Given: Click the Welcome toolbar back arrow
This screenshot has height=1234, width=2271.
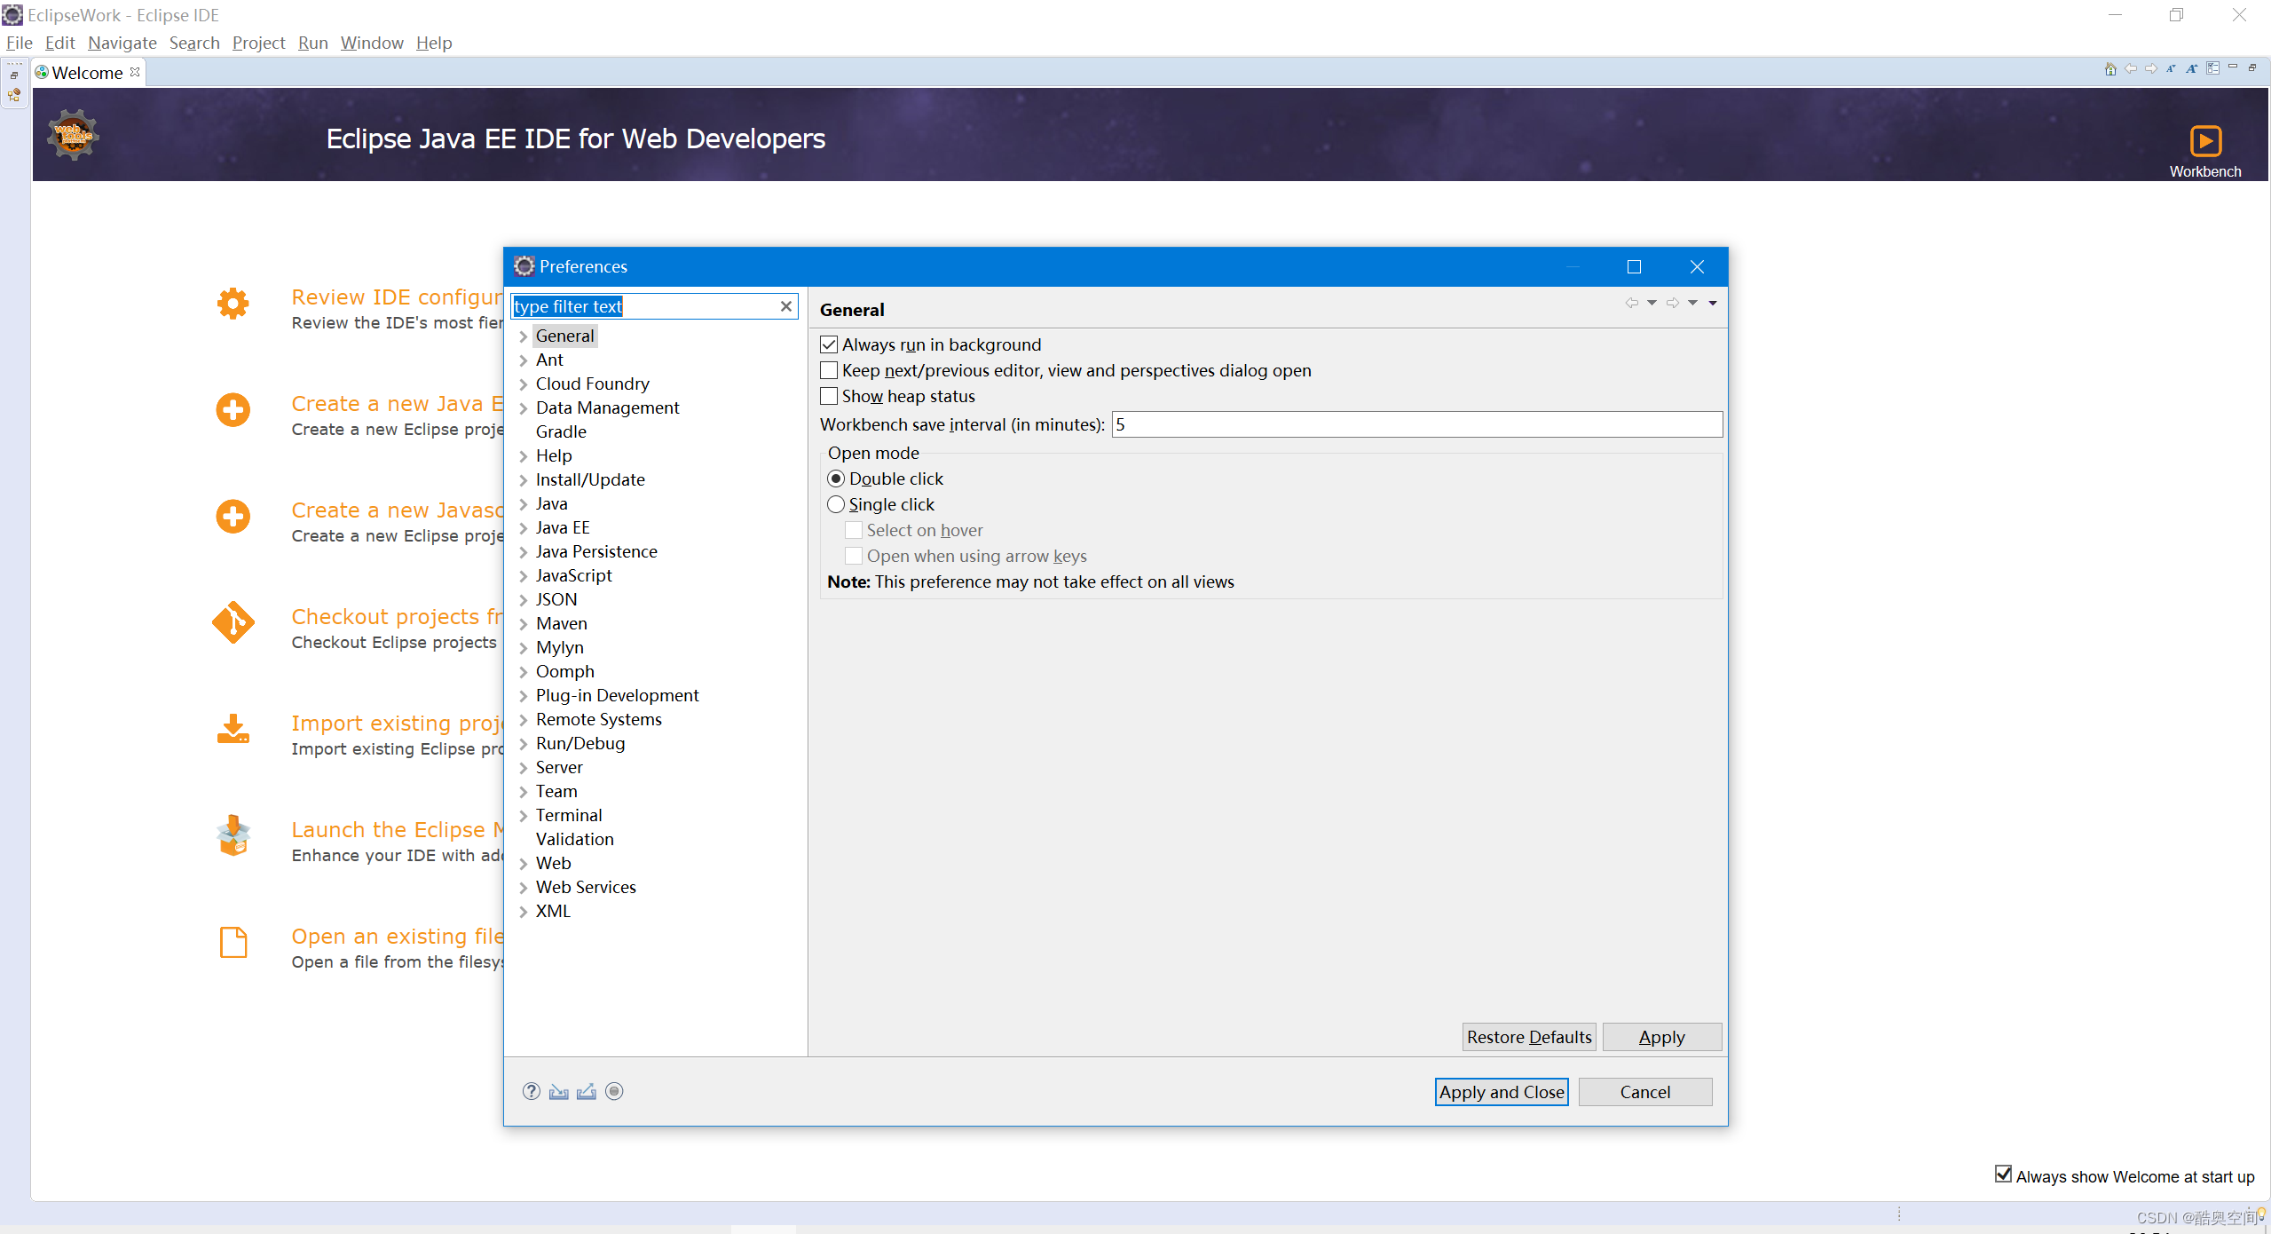Looking at the screenshot, I should 2131,69.
